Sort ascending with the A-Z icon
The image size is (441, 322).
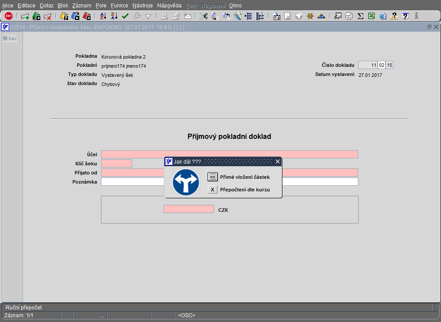coord(103,16)
